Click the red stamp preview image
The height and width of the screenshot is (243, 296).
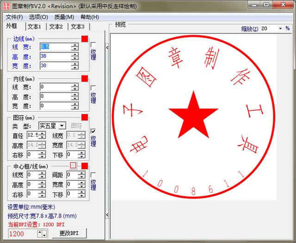[193, 117]
